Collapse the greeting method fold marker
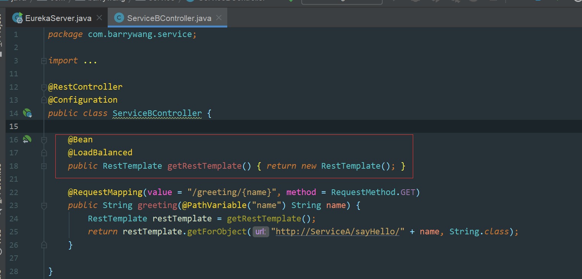This screenshot has width=582, height=279. pyautogui.click(x=44, y=206)
